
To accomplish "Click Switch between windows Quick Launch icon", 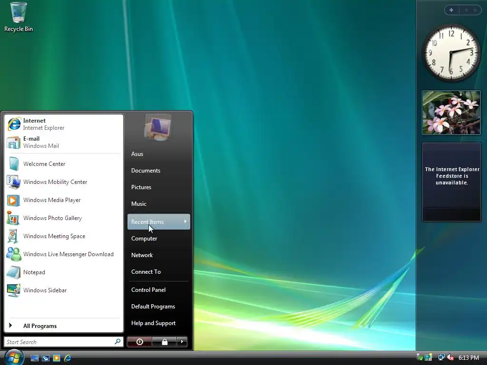I will coord(46,358).
